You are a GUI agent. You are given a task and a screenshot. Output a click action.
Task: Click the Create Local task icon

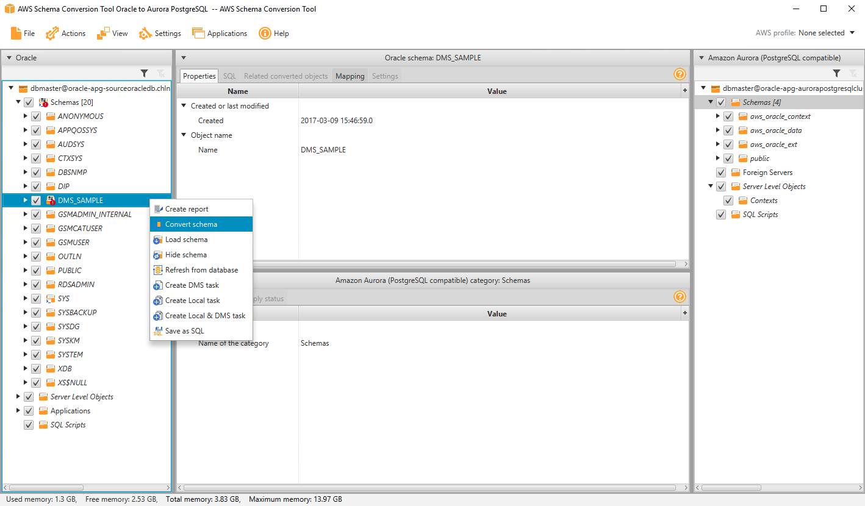click(x=157, y=301)
